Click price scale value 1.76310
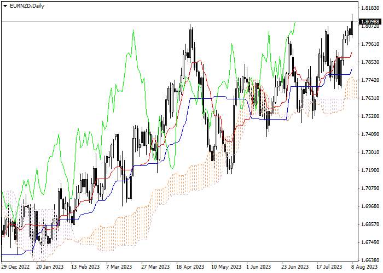 pos(370,98)
